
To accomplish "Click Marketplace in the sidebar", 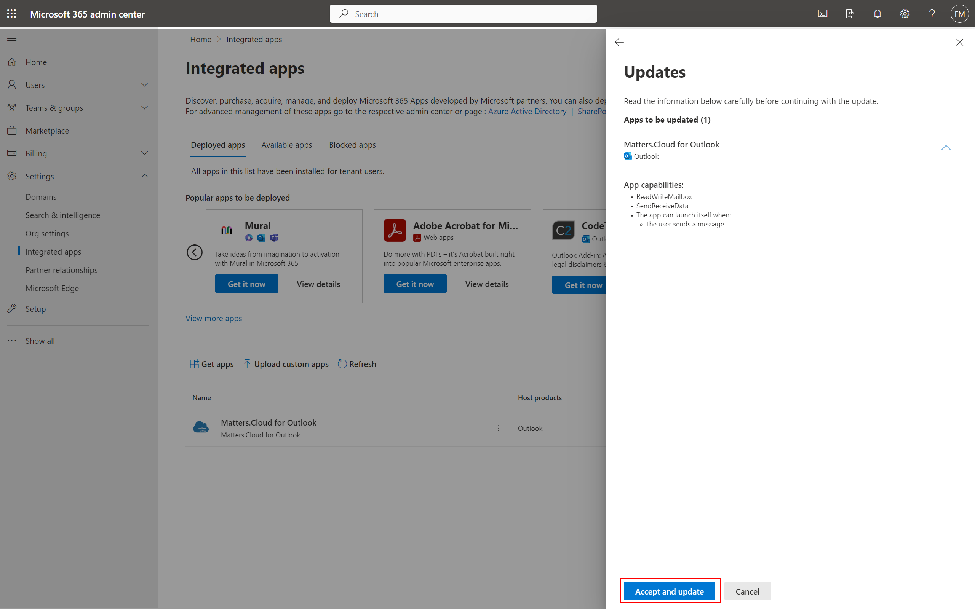I will point(47,131).
